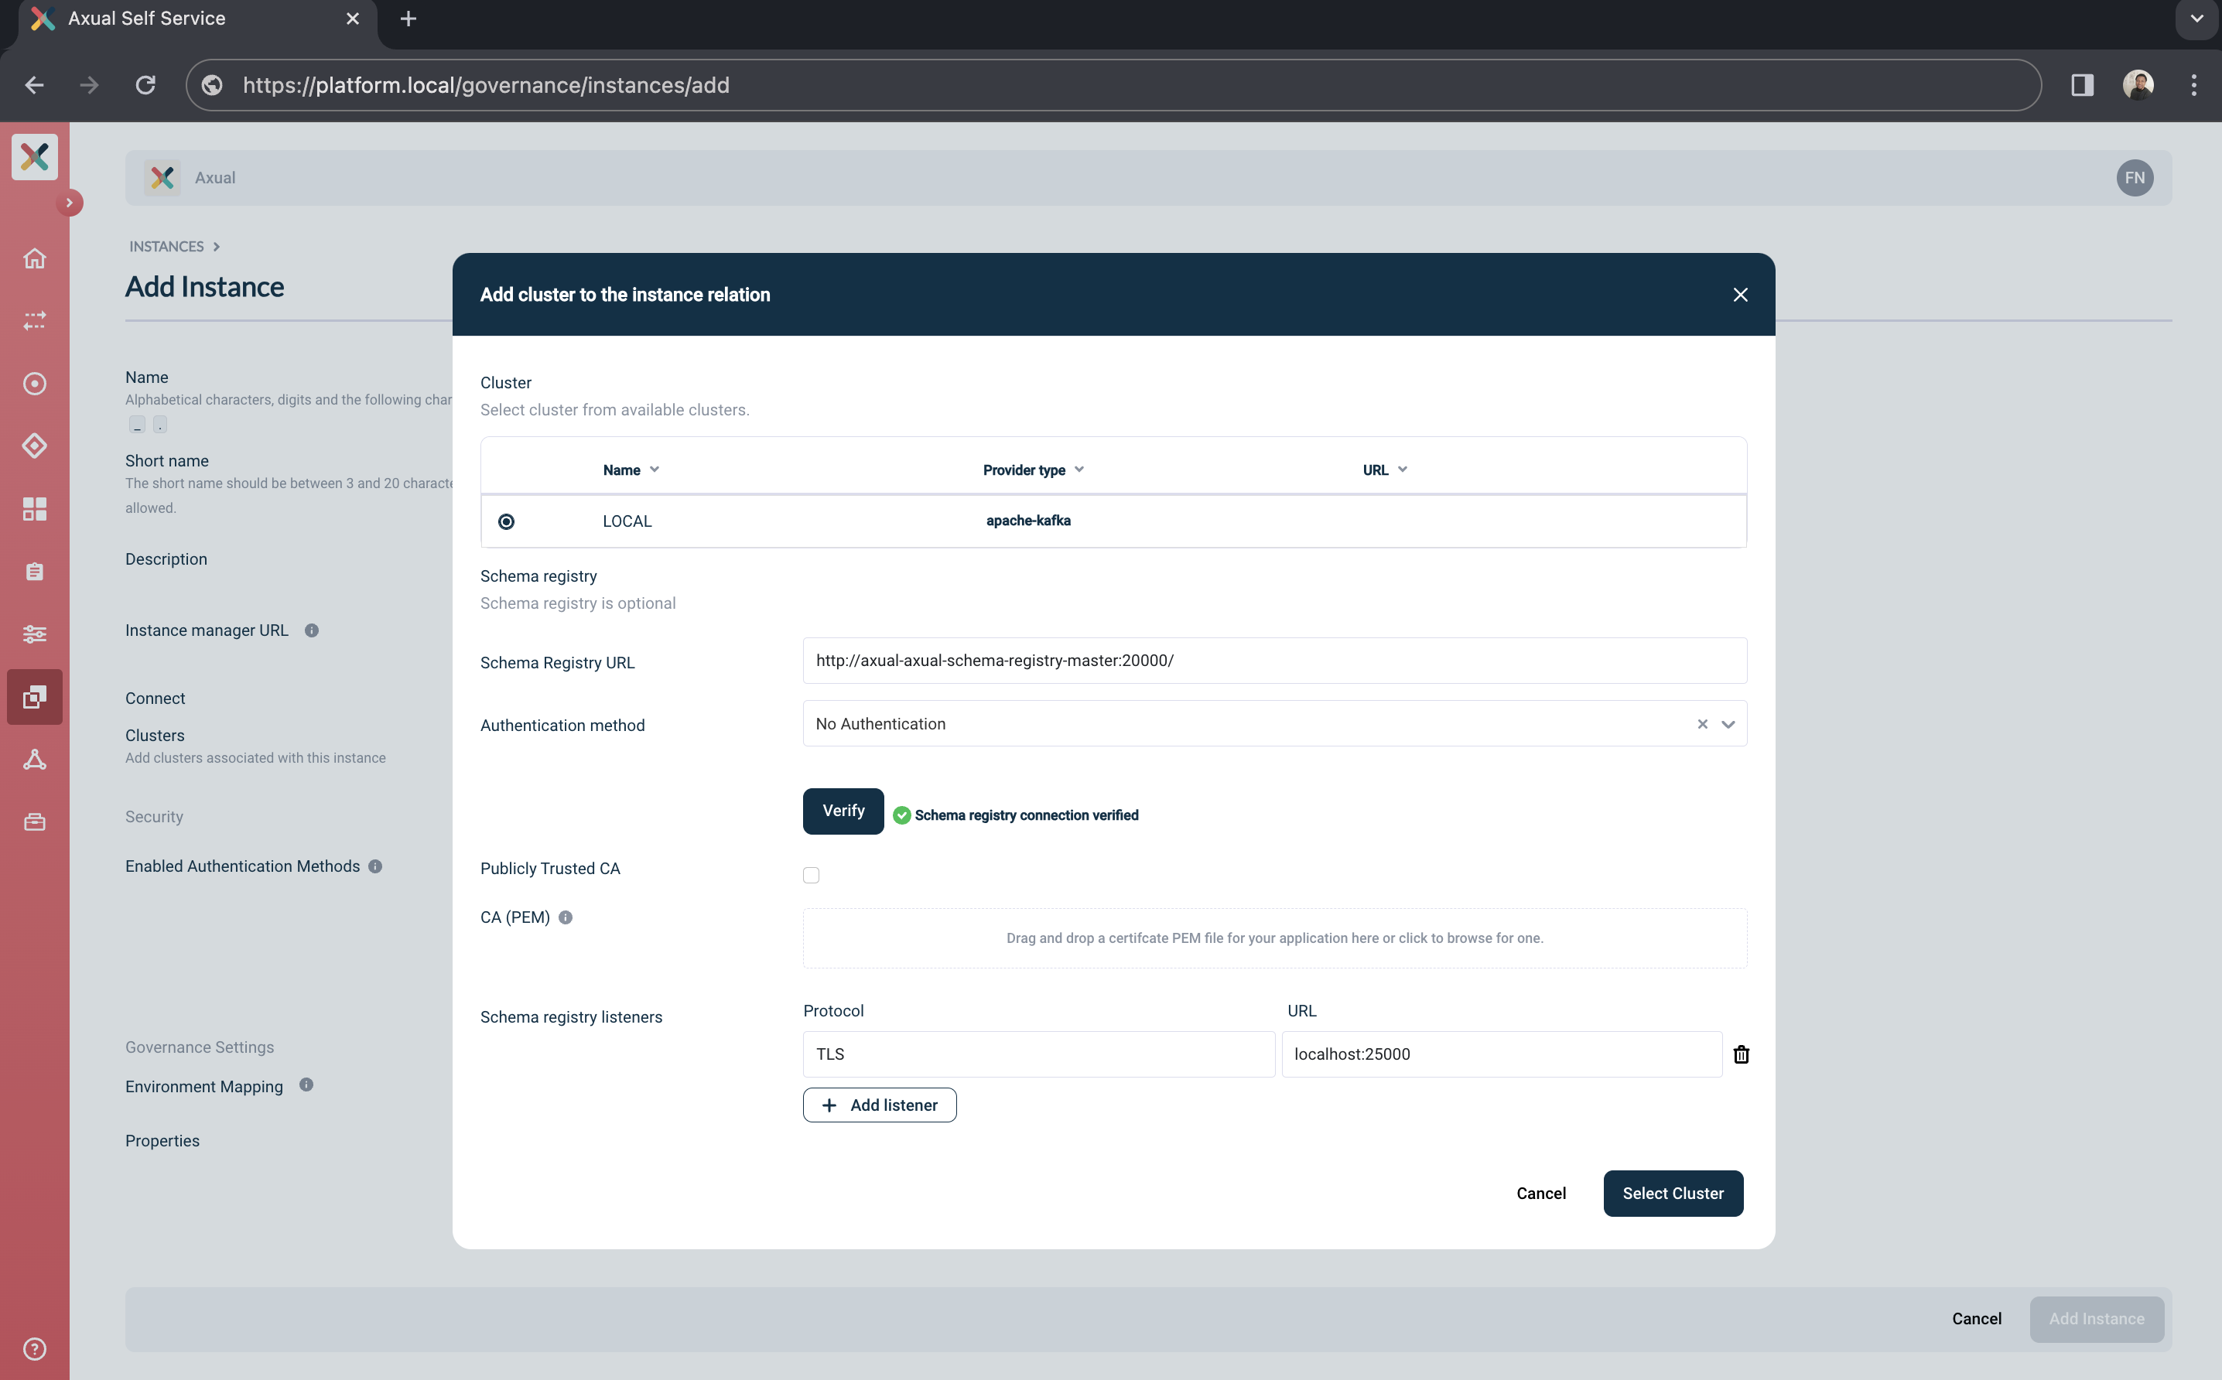Image resolution: width=2222 pixels, height=1380 pixels.
Task: Open the browser side panel icon
Action: click(x=2081, y=85)
